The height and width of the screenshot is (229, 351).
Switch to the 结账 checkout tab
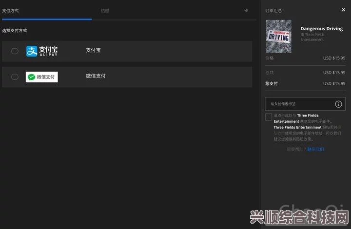point(105,11)
